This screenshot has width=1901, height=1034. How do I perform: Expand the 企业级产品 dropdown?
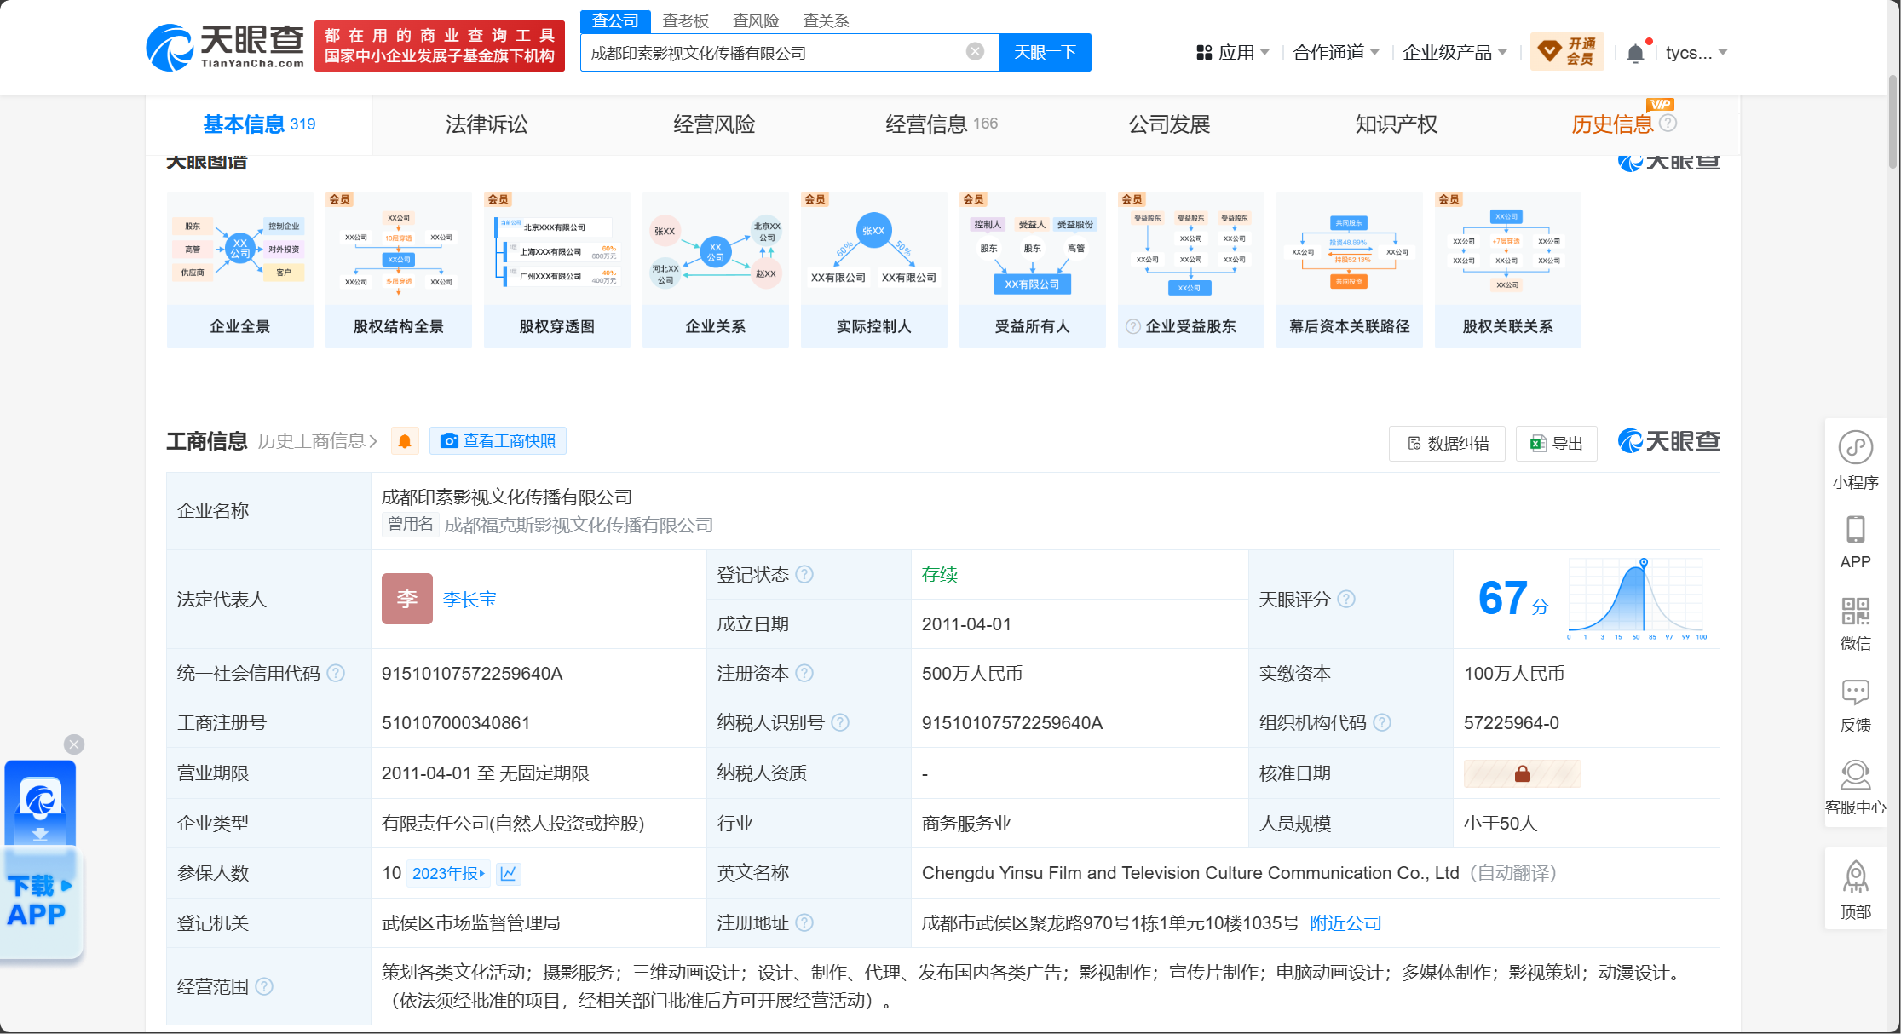(x=1455, y=53)
